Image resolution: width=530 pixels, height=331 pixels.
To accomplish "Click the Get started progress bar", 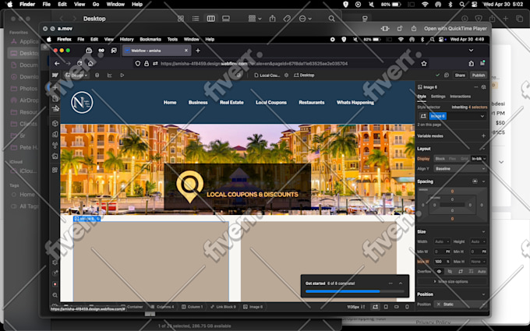I will tap(355, 291).
